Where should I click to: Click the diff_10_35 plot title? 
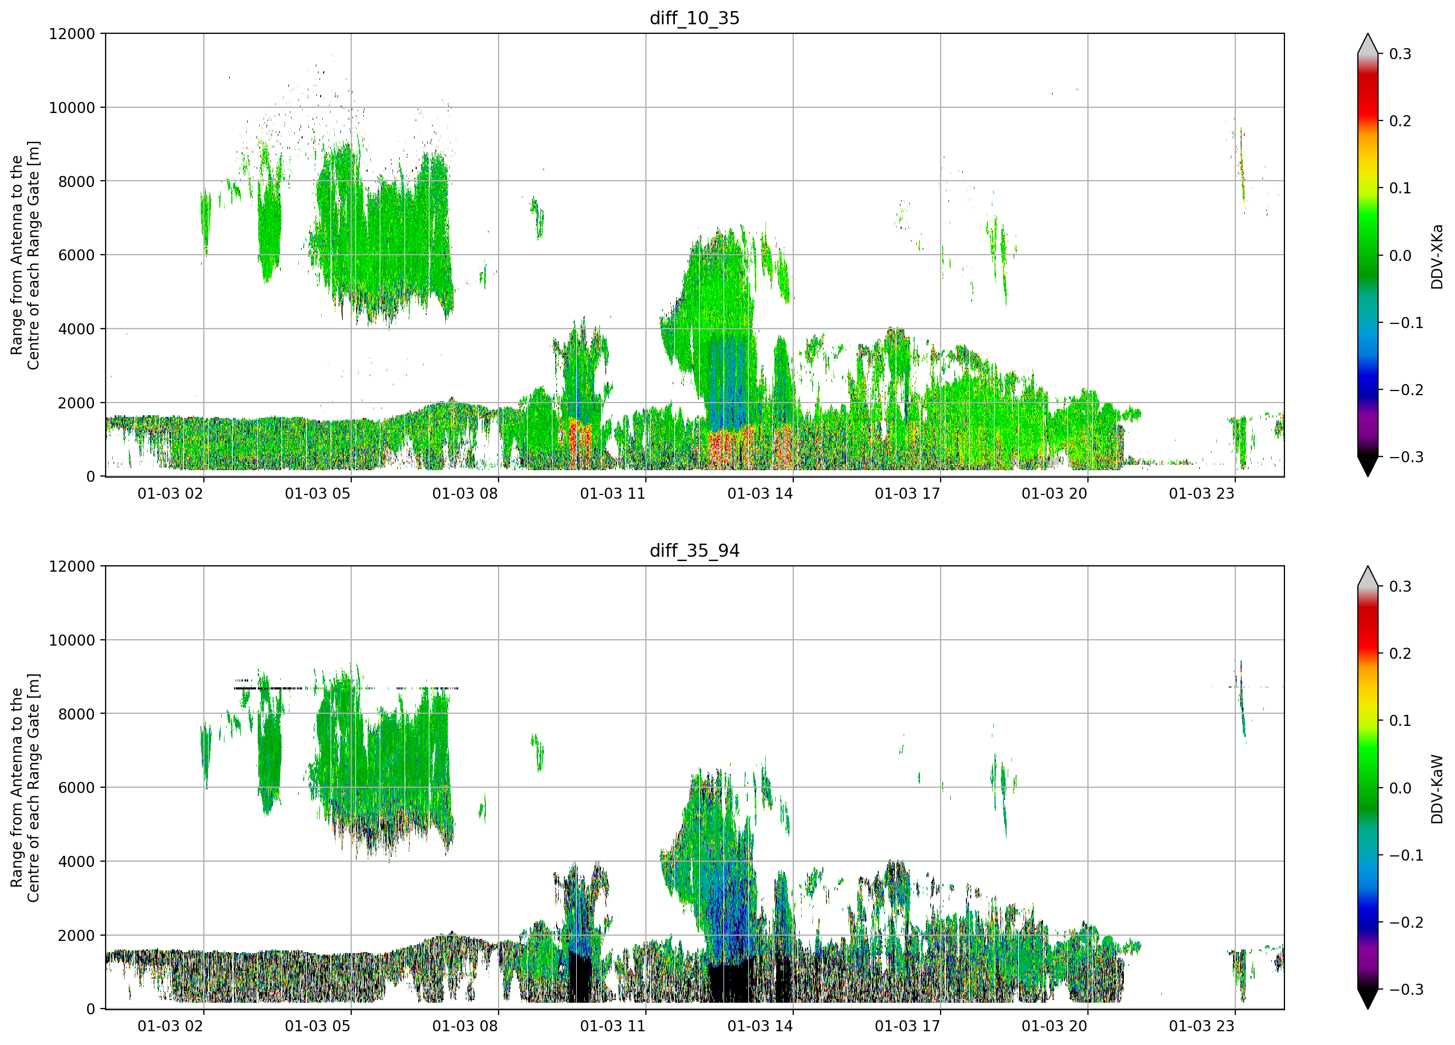click(695, 18)
